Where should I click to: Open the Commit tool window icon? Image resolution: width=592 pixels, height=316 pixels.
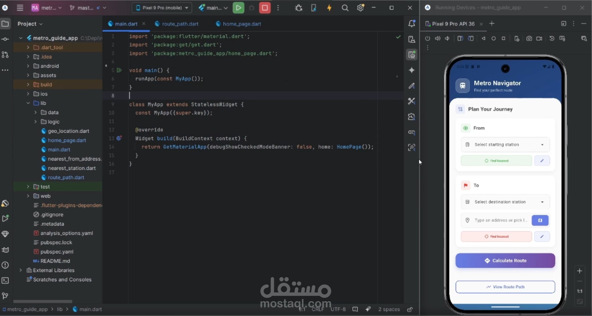pyautogui.click(x=5, y=39)
